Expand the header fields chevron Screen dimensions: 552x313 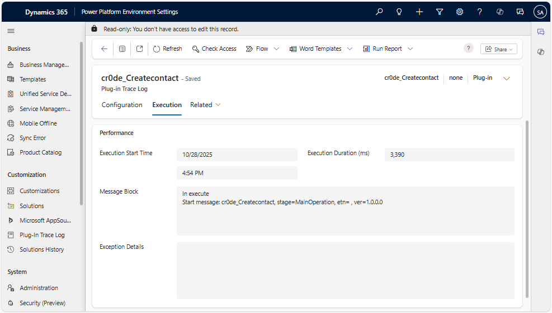coord(507,79)
